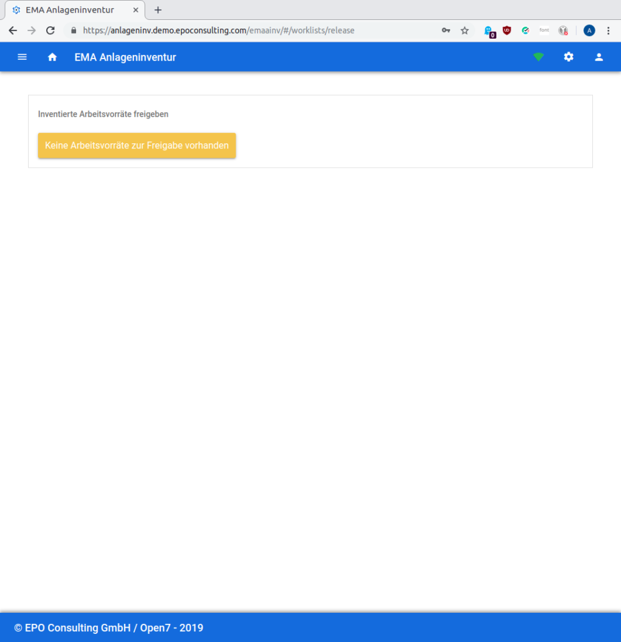Click the EMA Anlageninventur header title
621x642 pixels.
tap(125, 57)
